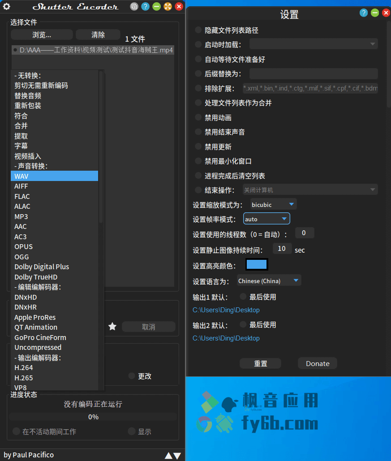Click the down arrow at bottom right
This screenshot has height=461, width=391.
(x=177, y=456)
